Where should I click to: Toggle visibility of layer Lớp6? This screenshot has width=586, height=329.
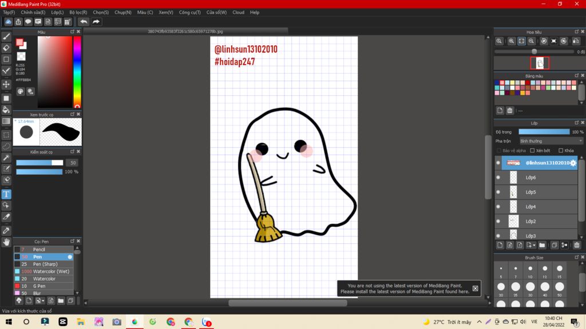pos(498,178)
